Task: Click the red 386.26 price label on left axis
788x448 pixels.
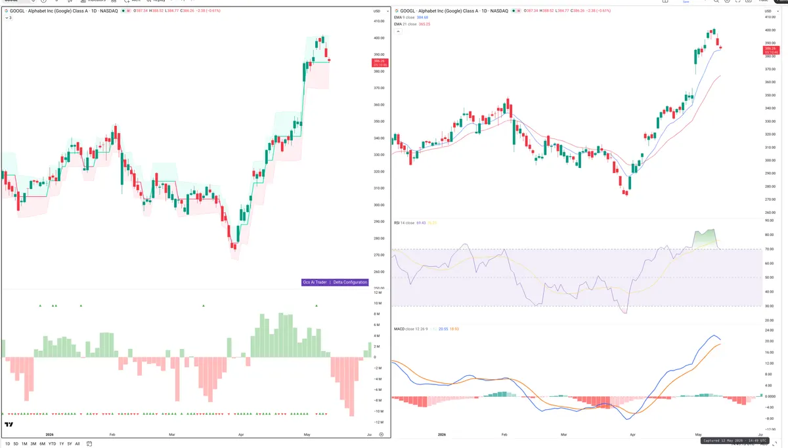Action: tap(380, 63)
